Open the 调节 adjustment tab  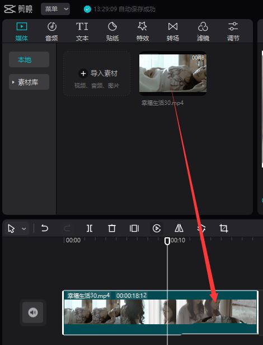(233, 31)
